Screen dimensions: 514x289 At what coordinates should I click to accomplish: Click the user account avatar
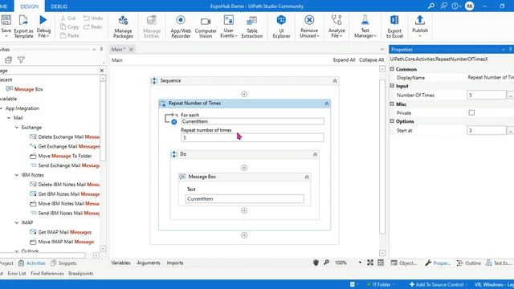(x=469, y=6)
